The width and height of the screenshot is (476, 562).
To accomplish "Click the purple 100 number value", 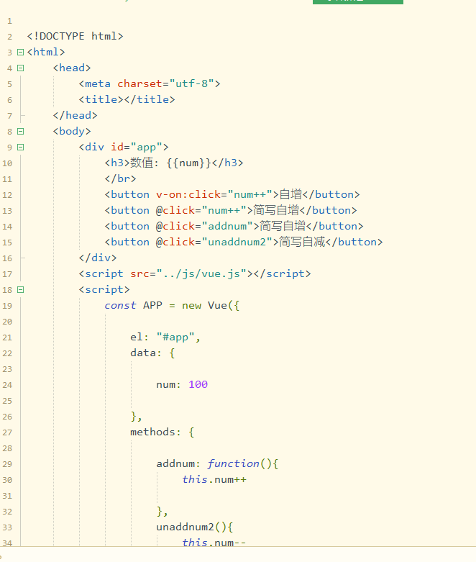I will pyautogui.click(x=198, y=384).
